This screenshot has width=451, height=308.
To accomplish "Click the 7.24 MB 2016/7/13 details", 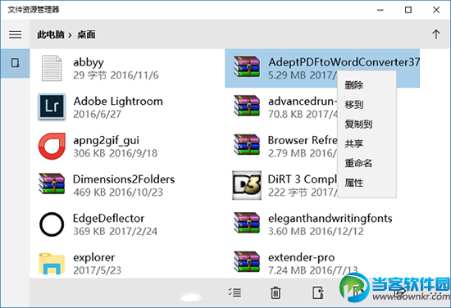I will point(313,270).
